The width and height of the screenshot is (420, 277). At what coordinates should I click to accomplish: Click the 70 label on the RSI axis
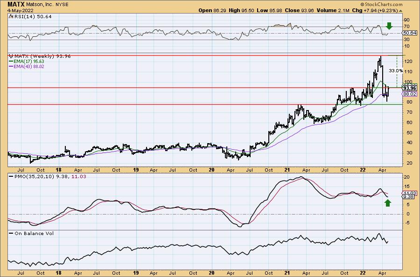407,27
